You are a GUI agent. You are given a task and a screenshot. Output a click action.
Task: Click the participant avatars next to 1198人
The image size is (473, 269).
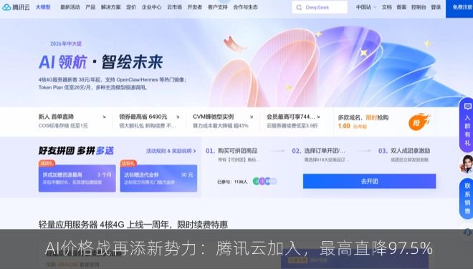265,181
